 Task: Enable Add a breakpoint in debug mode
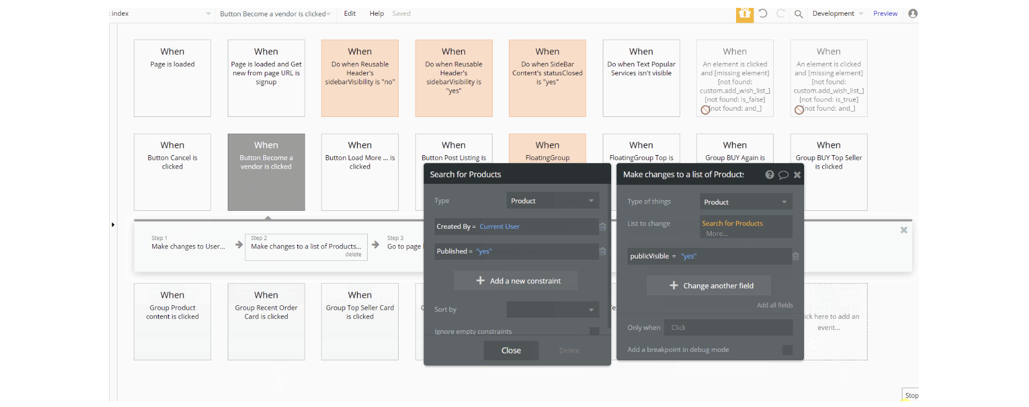[x=787, y=350]
